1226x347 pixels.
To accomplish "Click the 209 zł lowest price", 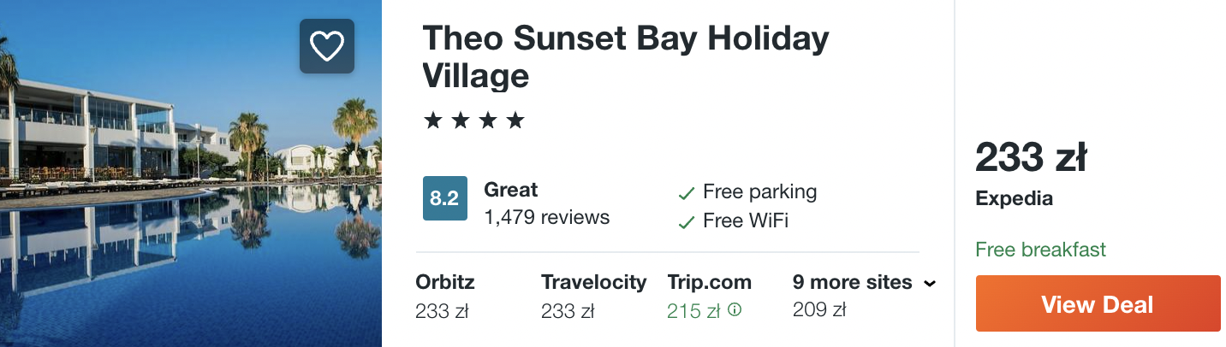I will [819, 309].
